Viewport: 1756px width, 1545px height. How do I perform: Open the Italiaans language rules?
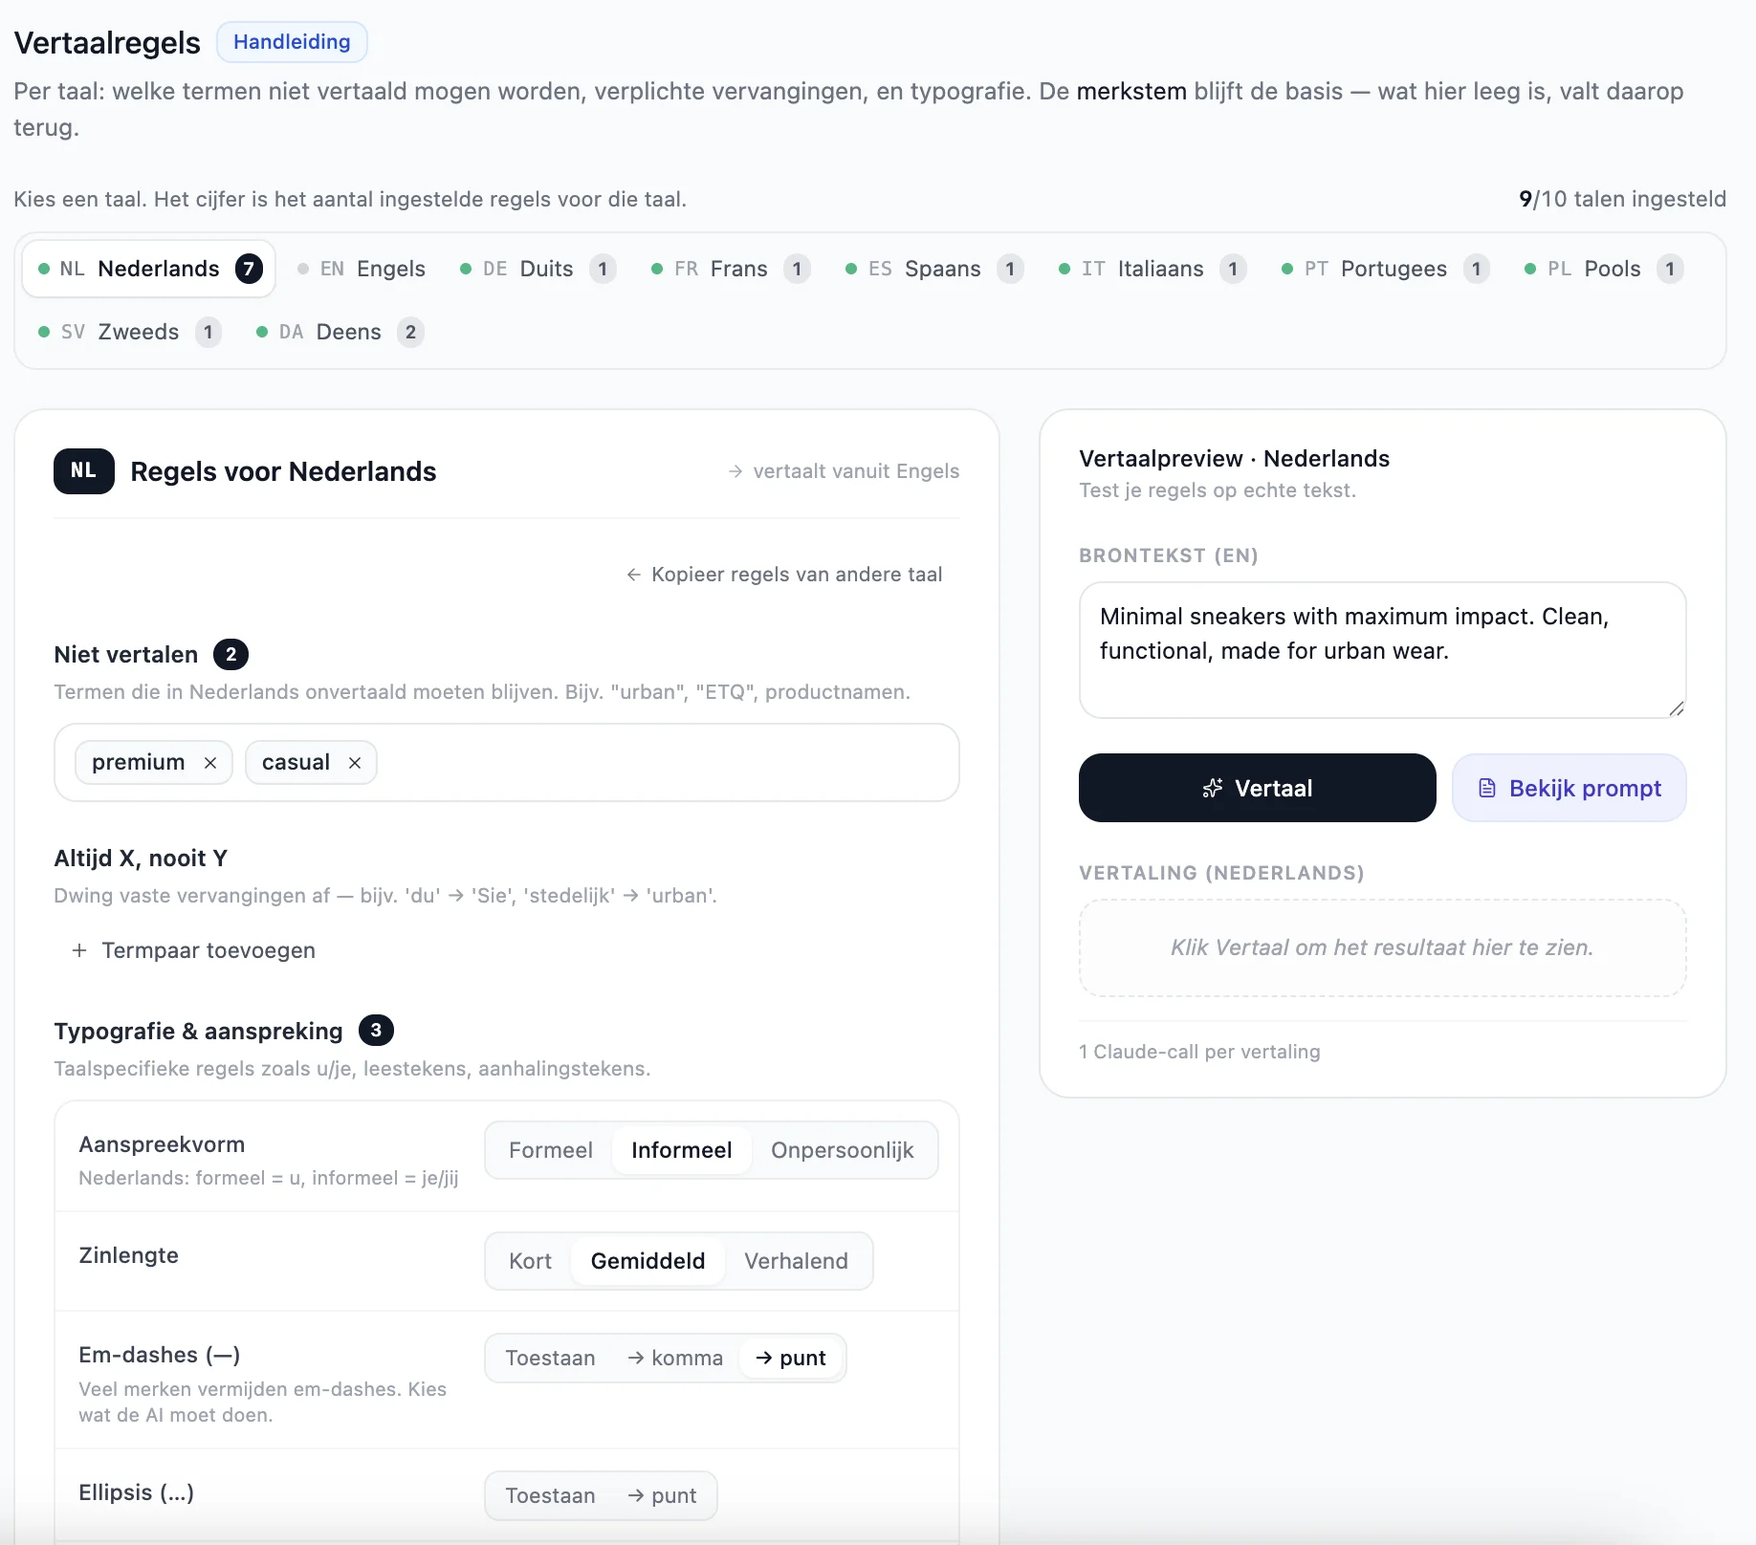(x=1152, y=269)
